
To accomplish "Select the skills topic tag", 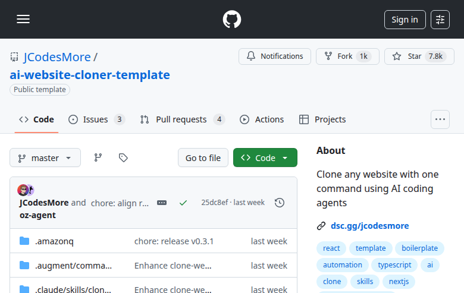I will (x=365, y=282).
